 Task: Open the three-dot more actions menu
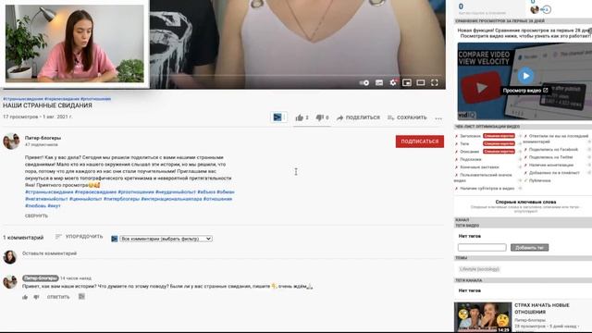click(438, 118)
